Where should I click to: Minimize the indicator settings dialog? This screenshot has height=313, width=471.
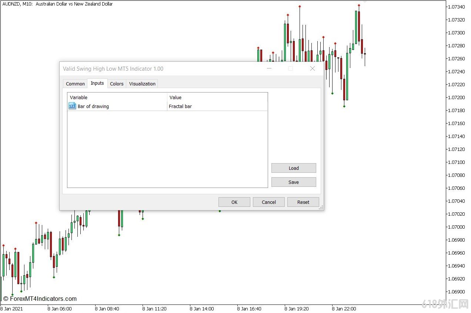(269, 68)
